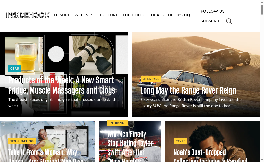Open the Taylor Swift article headline
Image resolution: width=264 pixels, height=162 pixels.
click(130, 146)
